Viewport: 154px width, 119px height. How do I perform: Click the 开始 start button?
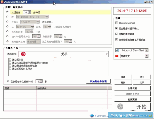click(x=132, y=107)
